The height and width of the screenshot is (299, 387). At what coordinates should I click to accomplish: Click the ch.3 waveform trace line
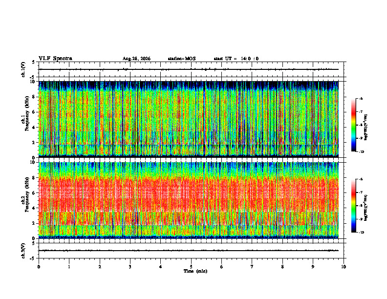tap(189, 251)
